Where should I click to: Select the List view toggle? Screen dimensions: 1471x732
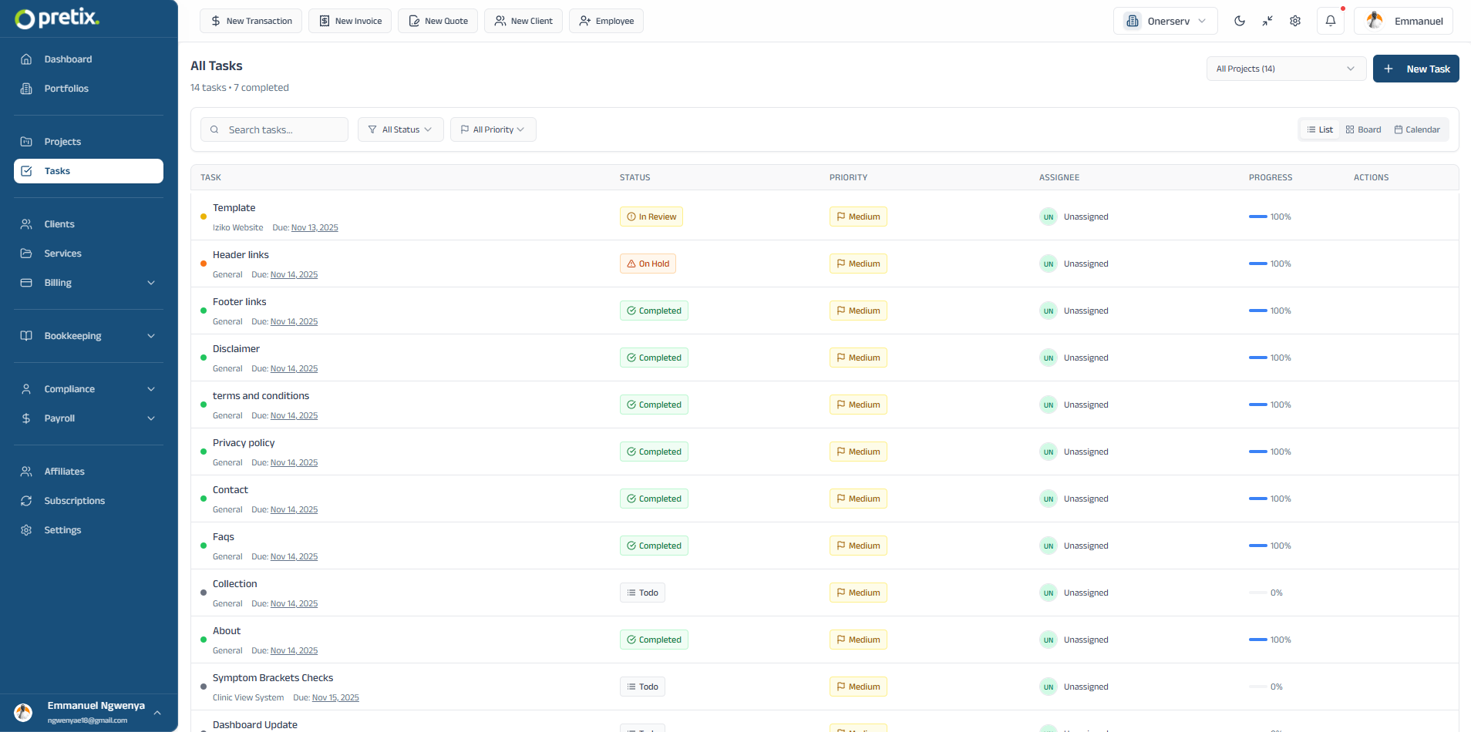click(1320, 129)
